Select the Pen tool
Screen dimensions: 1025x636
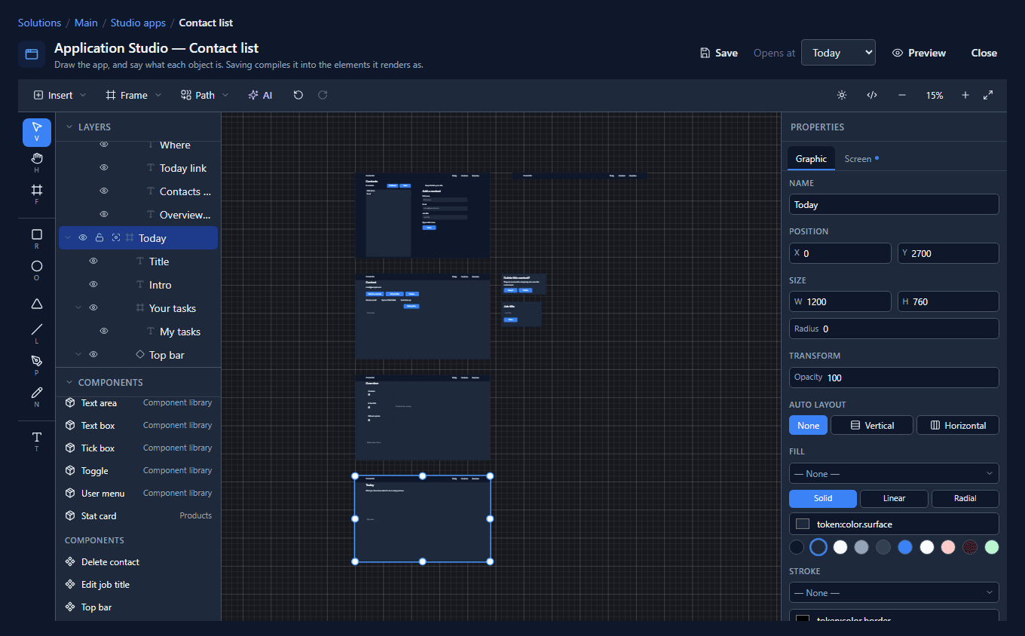(37, 365)
